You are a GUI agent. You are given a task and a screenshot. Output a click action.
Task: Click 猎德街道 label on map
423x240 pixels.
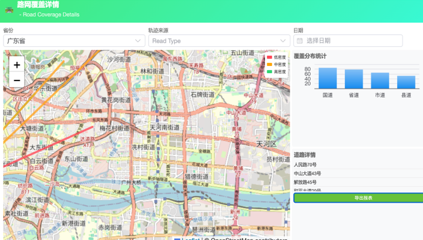coord(196,177)
